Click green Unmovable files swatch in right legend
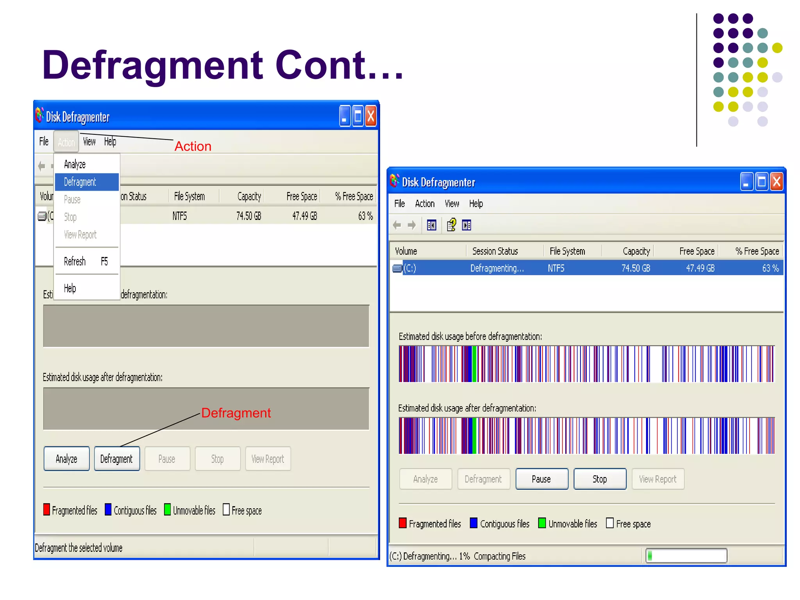800x600 pixels. tap(542, 523)
